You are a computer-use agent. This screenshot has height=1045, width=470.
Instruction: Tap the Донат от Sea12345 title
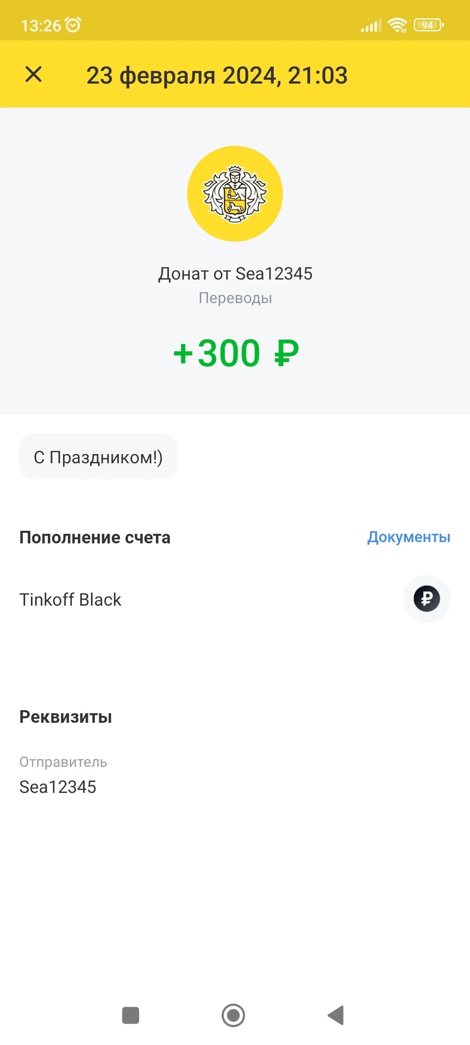tap(235, 273)
